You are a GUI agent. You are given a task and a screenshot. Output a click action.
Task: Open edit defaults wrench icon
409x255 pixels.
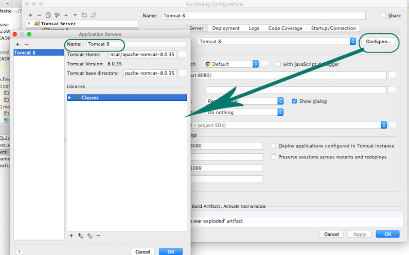click(57, 15)
